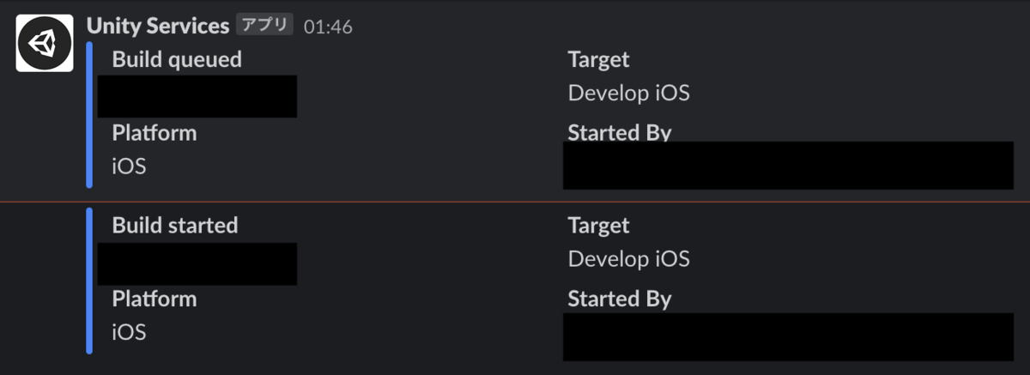Image resolution: width=1030 pixels, height=375 pixels.
Task: Open the 01:46 message timestamp link
Action: [328, 27]
